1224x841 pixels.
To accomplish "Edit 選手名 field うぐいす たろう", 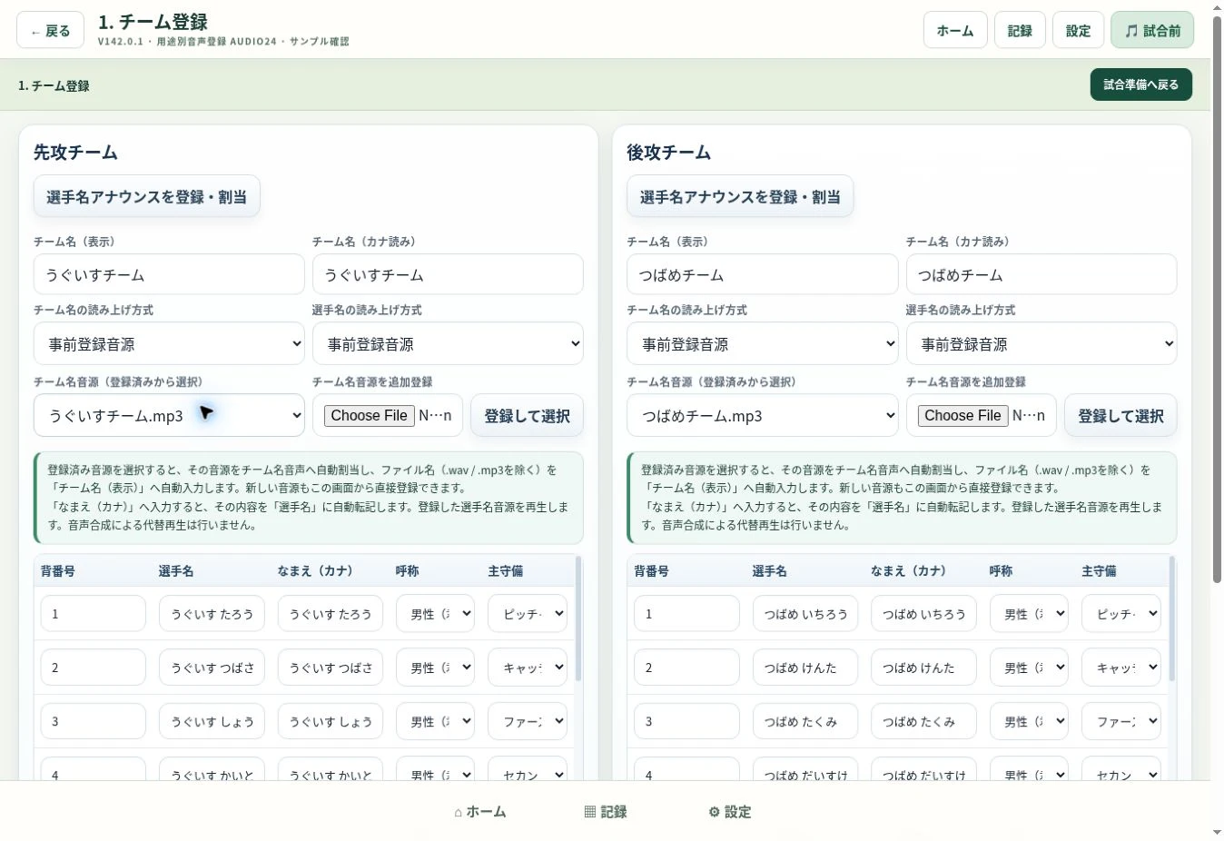I will [212, 614].
